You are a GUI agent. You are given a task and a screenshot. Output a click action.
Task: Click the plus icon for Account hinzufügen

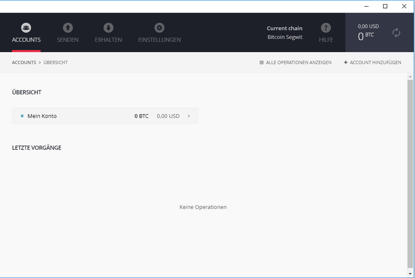pos(345,62)
